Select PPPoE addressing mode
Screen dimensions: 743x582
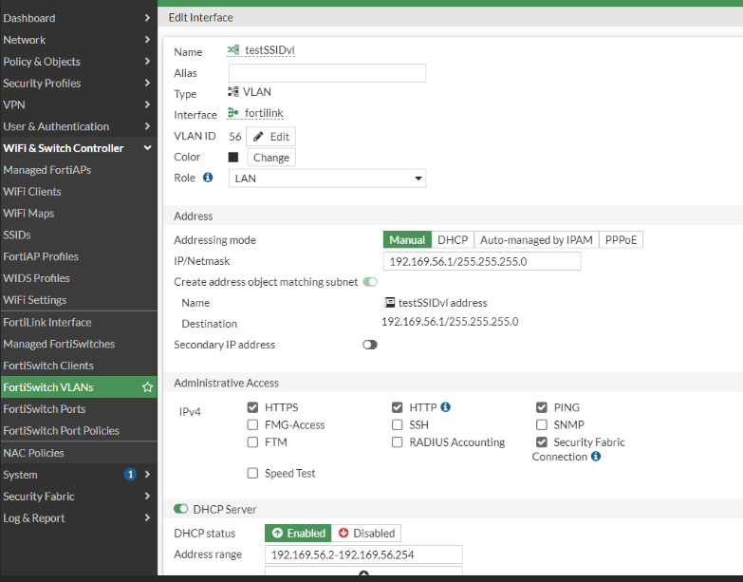point(621,240)
